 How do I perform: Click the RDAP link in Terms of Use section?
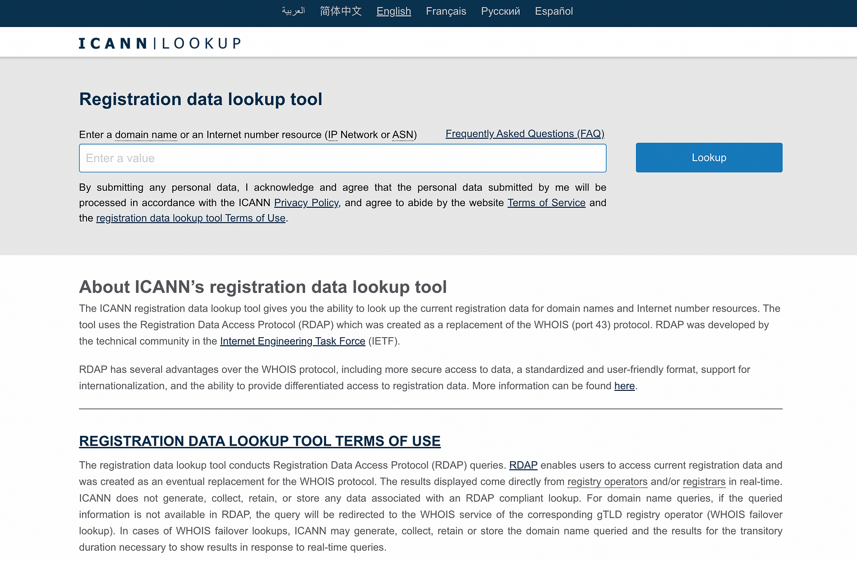524,465
